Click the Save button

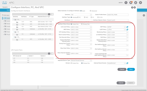(131, 69)
